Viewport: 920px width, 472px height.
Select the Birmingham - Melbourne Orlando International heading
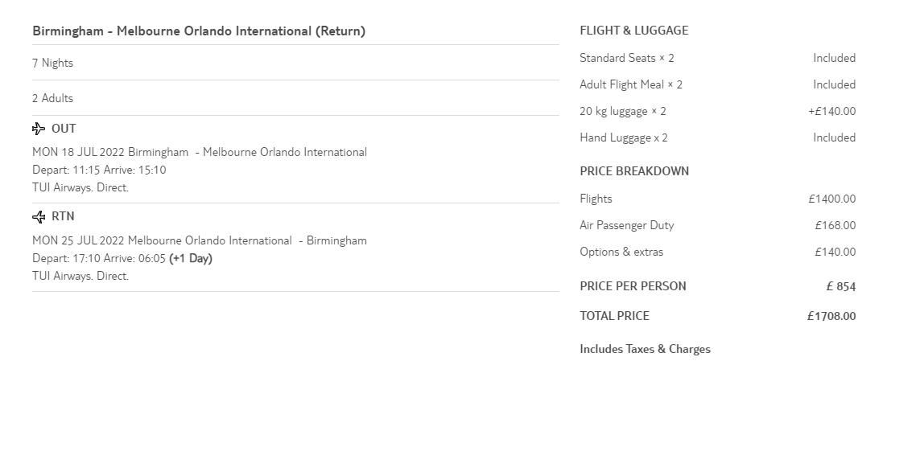coord(199,31)
